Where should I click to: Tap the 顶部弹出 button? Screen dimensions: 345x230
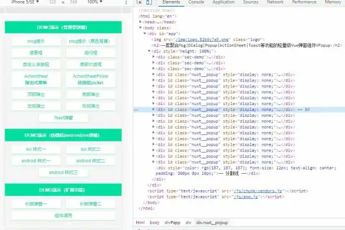click(x=36, y=94)
